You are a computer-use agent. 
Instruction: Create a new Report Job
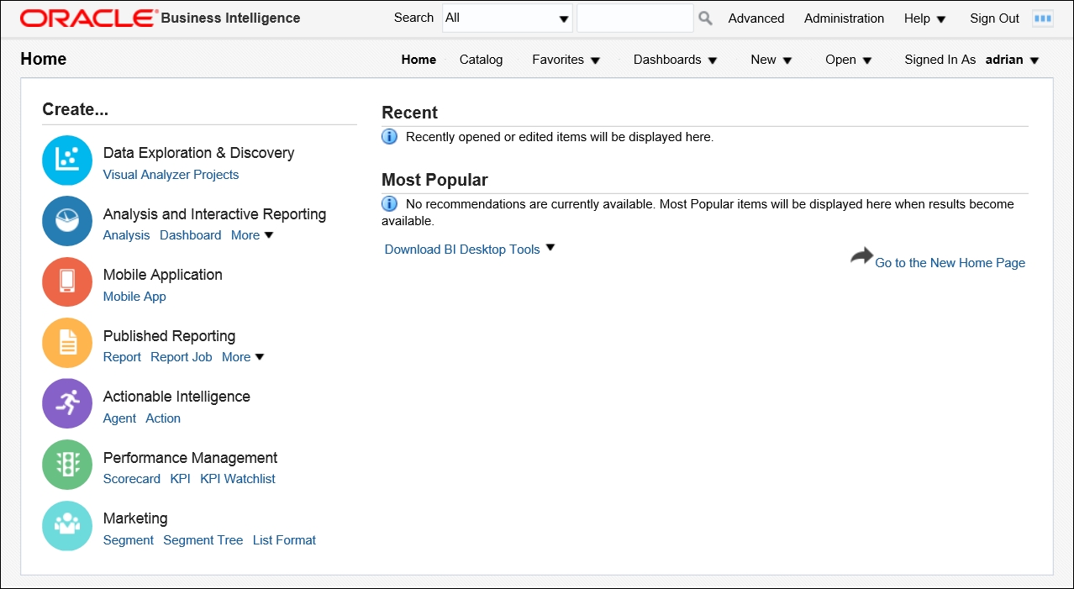(x=182, y=357)
